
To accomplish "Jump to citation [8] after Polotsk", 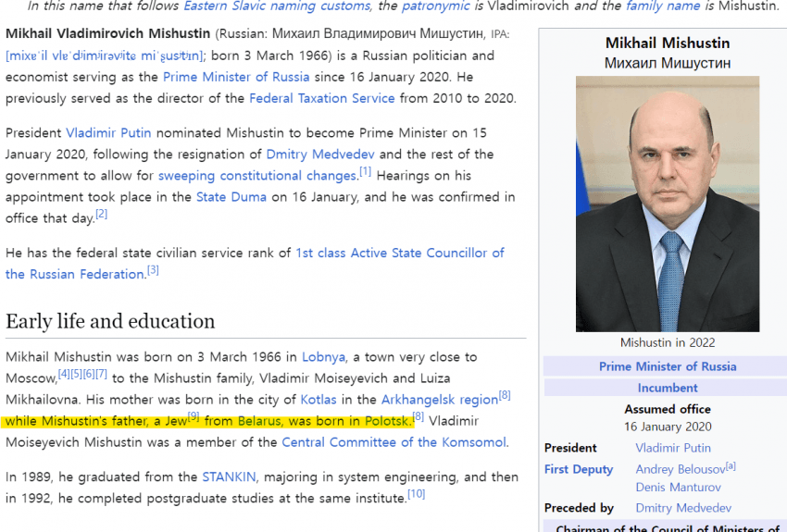I will click(x=418, y=416).
